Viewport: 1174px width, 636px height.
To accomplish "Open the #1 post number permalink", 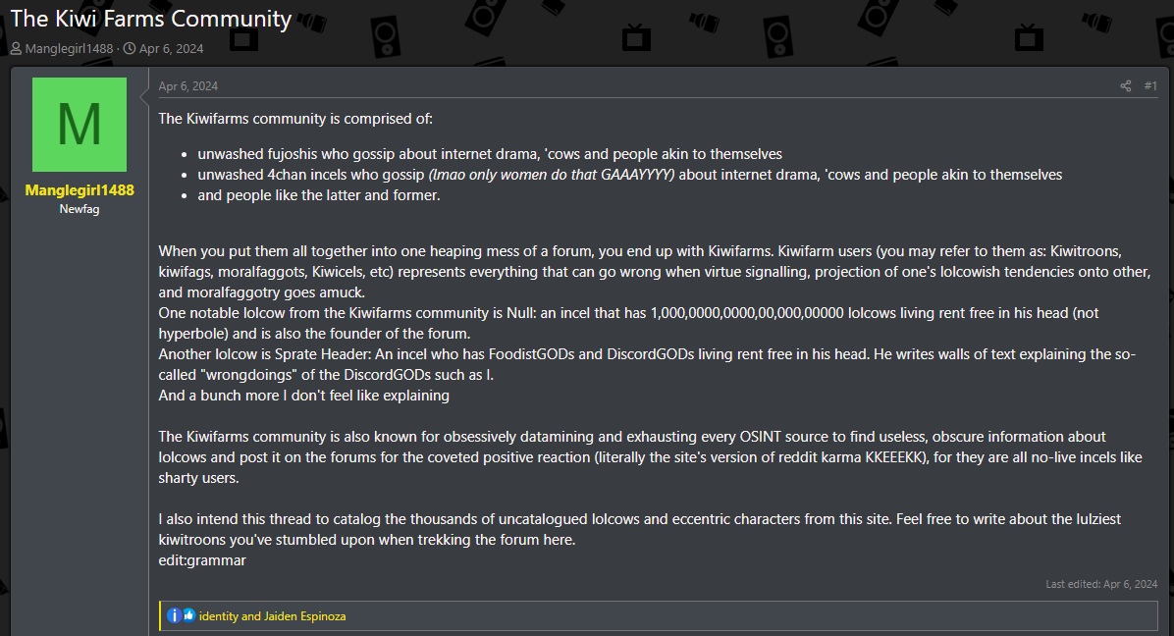I will pyautogui.click(x=1150, y=86).
